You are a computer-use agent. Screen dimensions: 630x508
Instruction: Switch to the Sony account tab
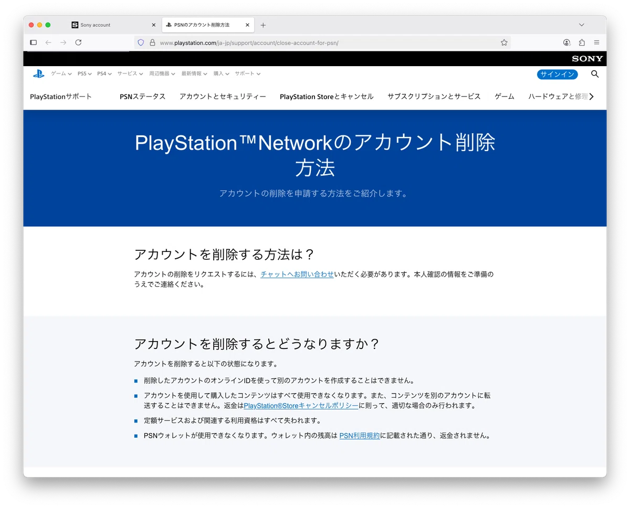tap(113, 25)
